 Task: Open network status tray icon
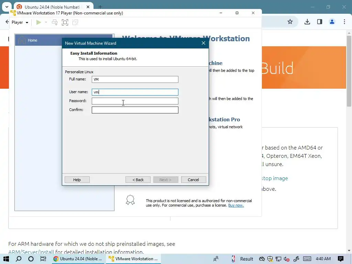point(278,259)
